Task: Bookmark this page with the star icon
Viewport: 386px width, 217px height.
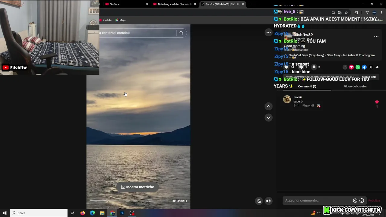Action: 346,13
